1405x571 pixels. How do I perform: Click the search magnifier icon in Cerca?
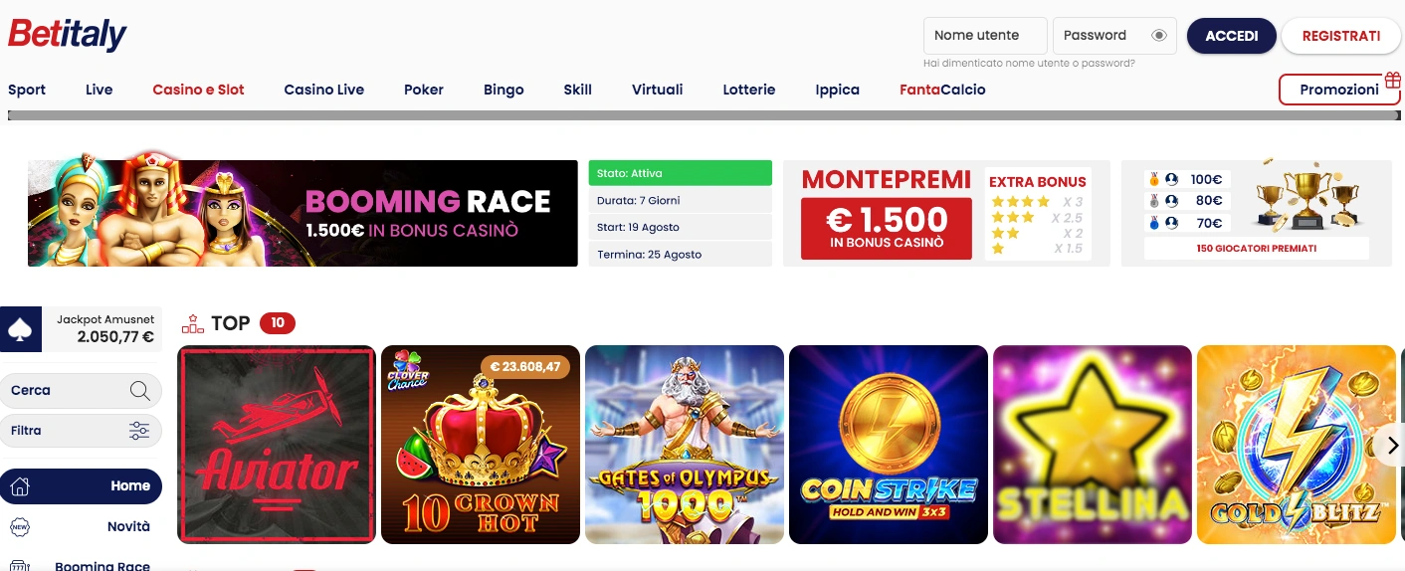coord(140,390)
